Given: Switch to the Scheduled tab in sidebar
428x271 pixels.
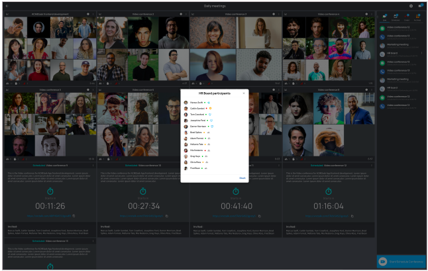Looking at the screenshot, I should point(396,17).
